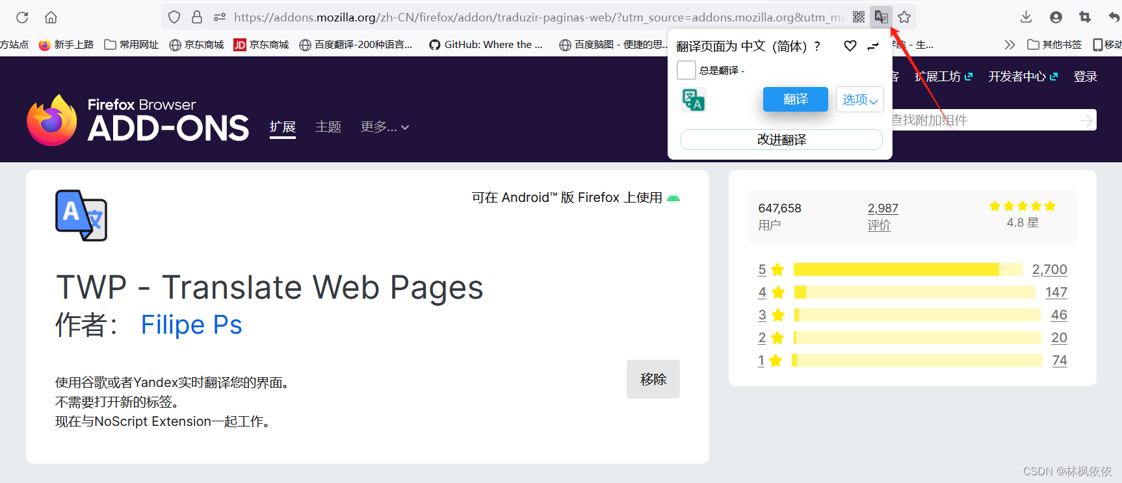
Task: Open the 74 one-star reviews count
Action: click(1060, 360)
